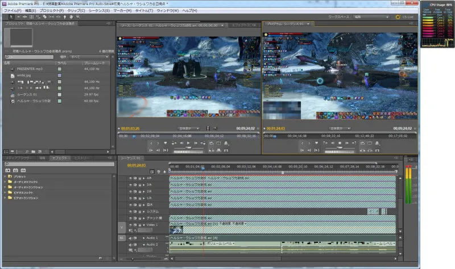
Task: Mute Audio 2 track with speaker icon
Action: click(131, 245)
